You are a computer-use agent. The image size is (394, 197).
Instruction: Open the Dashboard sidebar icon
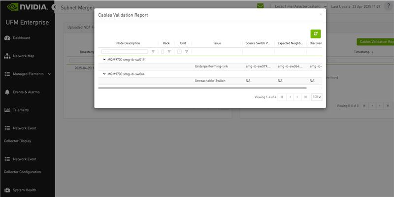tap(7, 38)
